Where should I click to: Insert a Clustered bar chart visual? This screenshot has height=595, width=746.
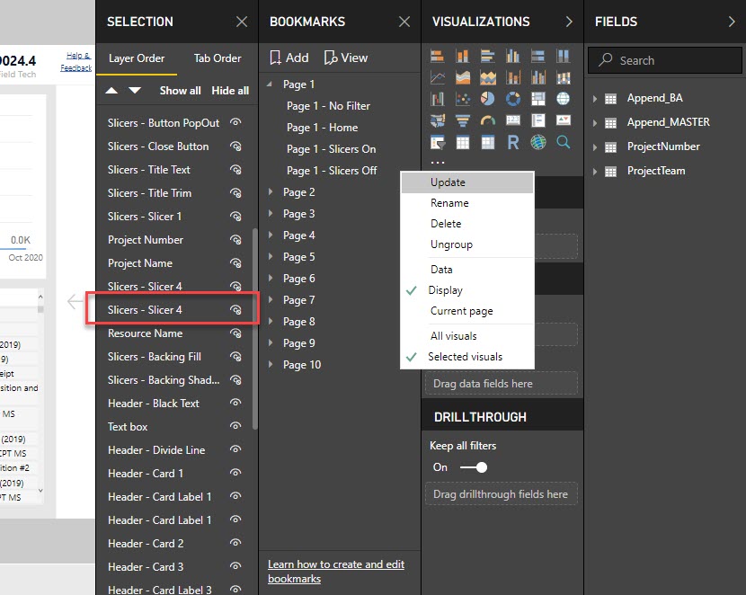coord(488,56)
